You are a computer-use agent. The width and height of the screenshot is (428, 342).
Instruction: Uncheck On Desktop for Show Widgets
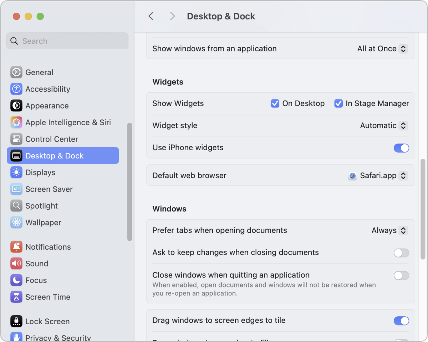[275, 103]
